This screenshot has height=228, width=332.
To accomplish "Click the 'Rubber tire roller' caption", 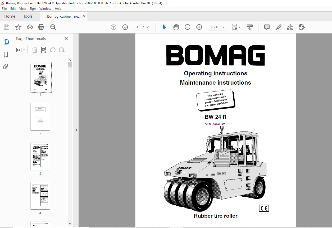I will point(216,216).
